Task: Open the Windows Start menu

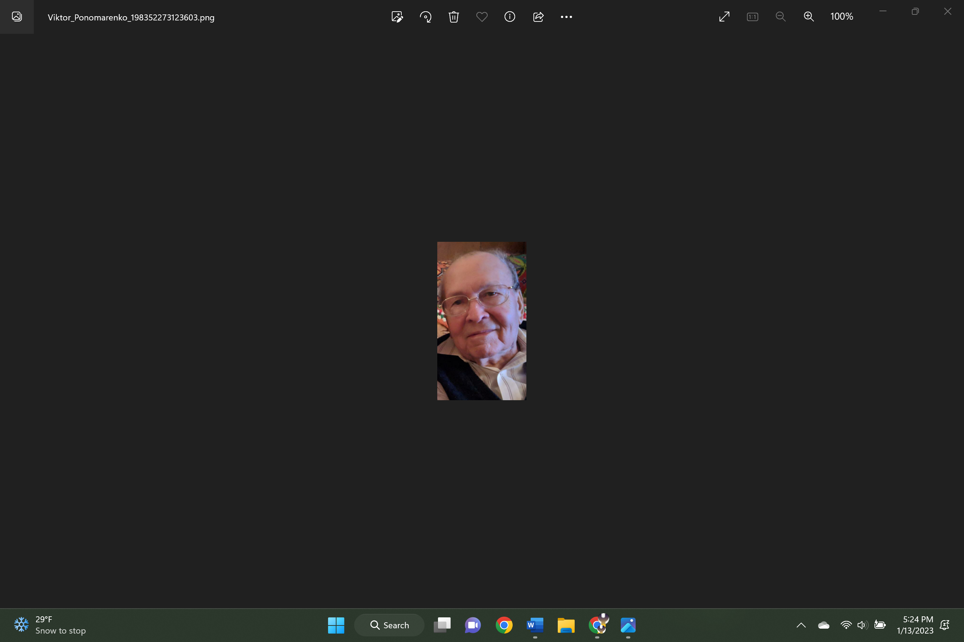Action: (x=336, y=625)
